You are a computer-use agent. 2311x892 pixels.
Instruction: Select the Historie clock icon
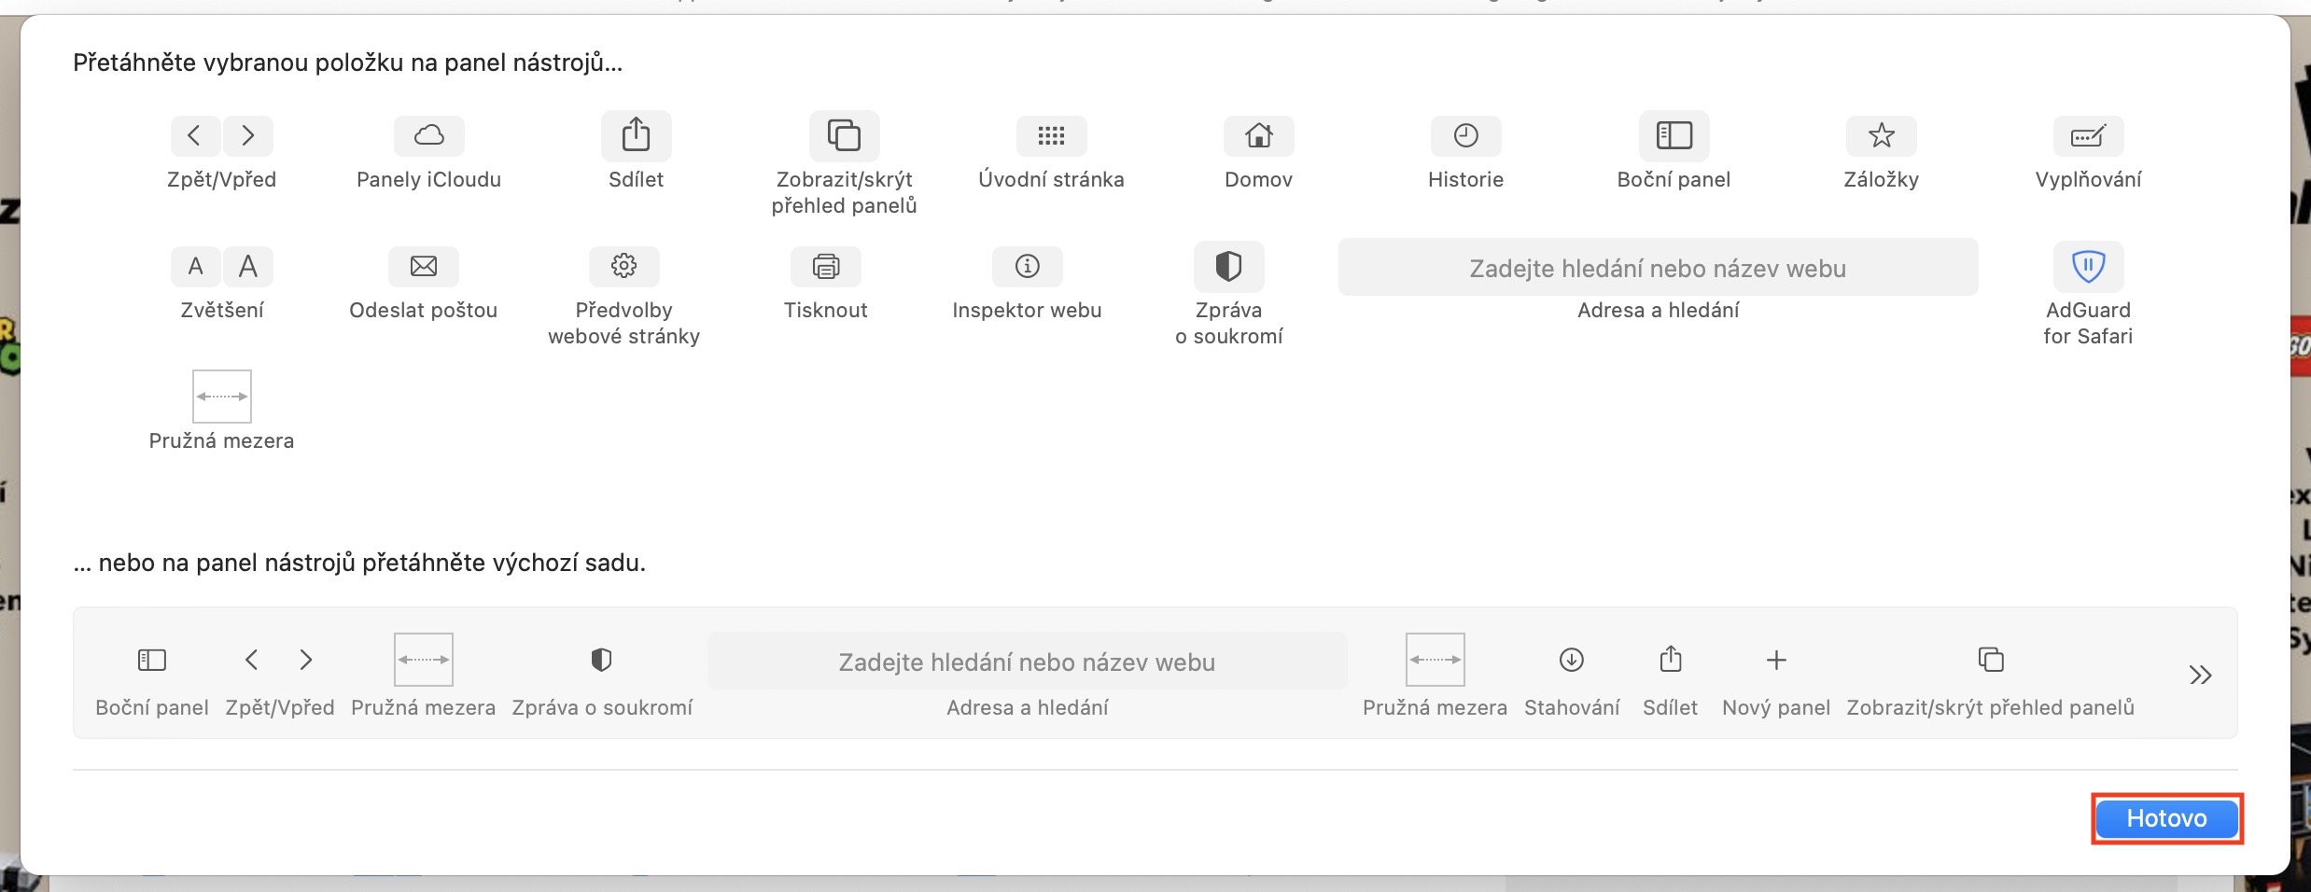(x=1465, y=136)
